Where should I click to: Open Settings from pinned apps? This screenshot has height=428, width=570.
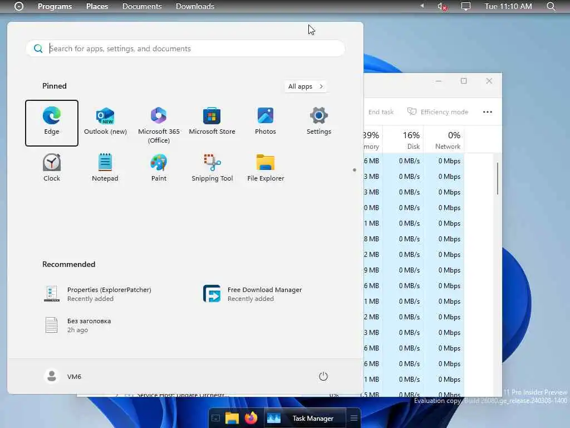coord(319,121)
